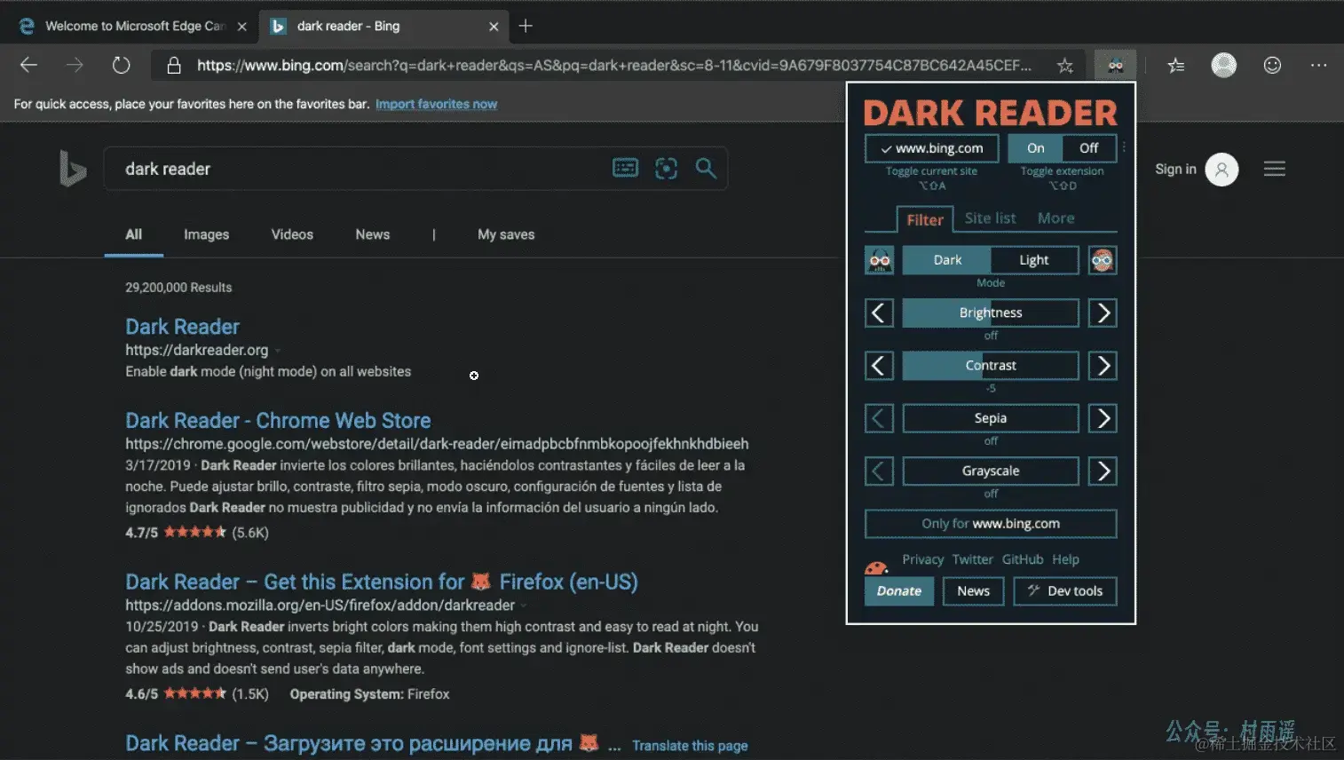
Task: View site security lock info
Action: click(x=174, y=65)
